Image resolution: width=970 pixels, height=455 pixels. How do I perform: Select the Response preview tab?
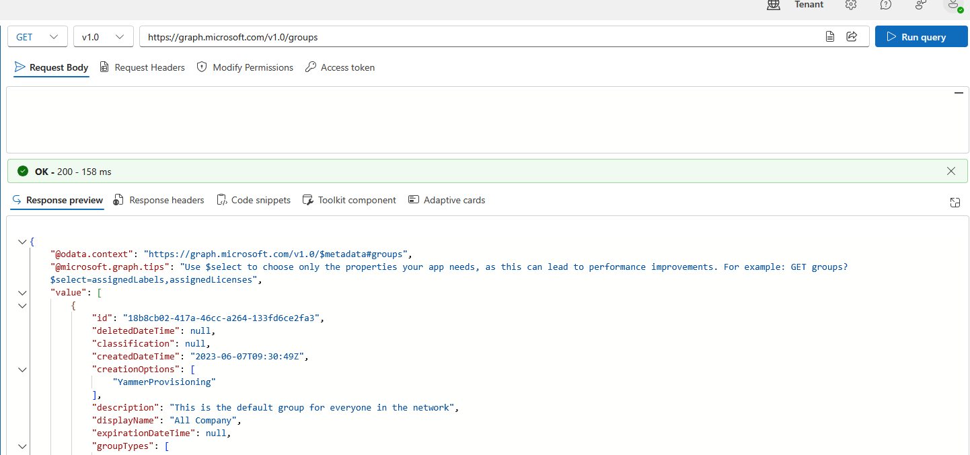(x=58, y=200)
